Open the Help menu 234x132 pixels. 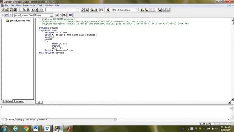click(57, 5)
